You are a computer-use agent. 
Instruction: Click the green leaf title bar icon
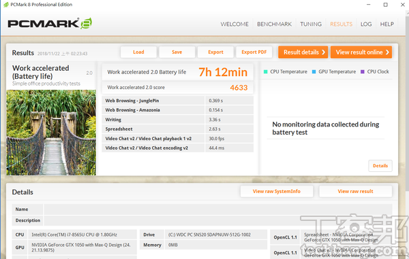tap(6, 5)
